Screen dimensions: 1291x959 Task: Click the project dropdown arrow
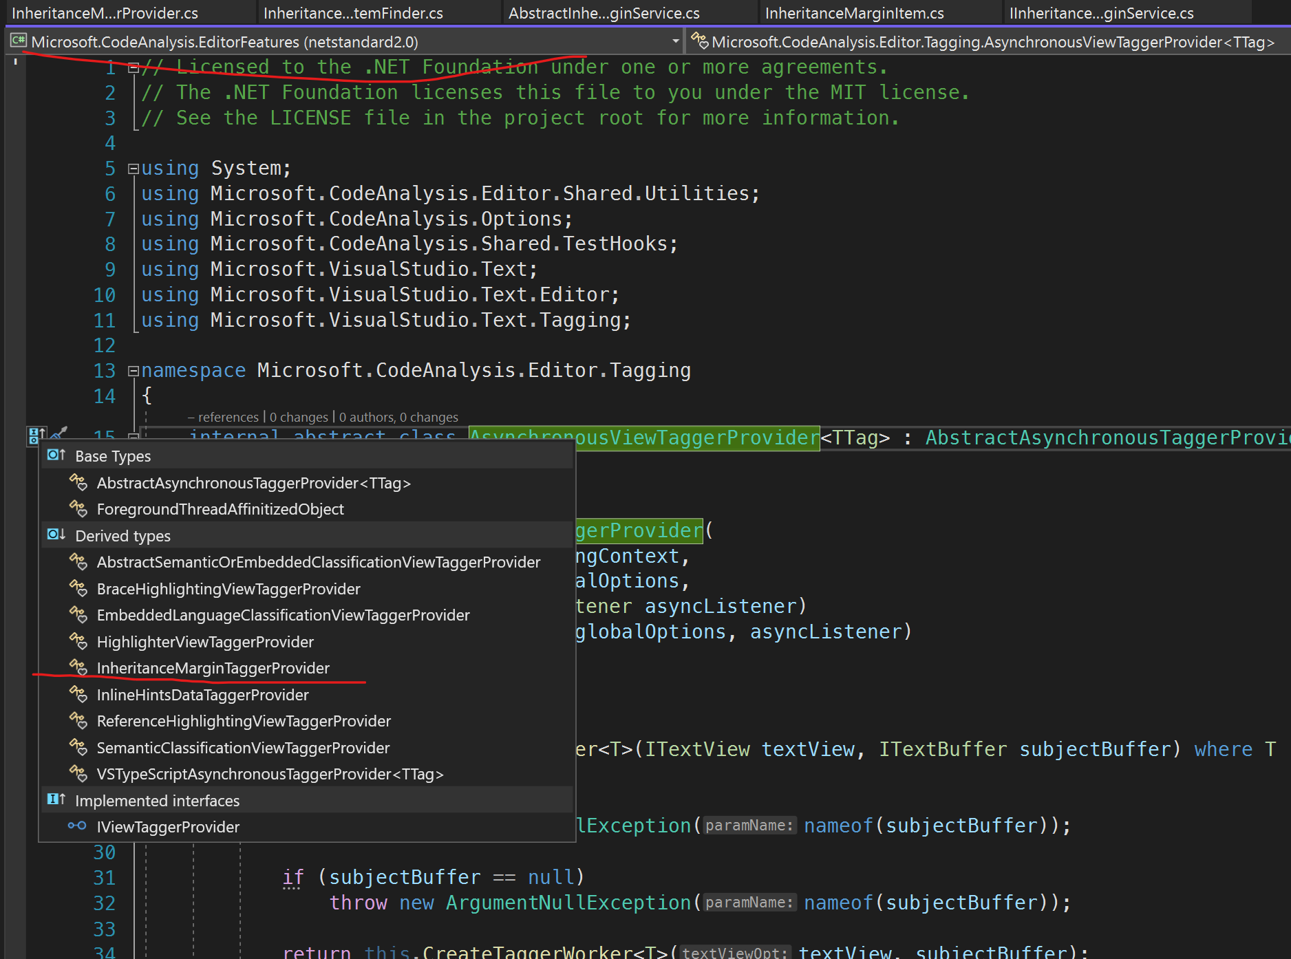(675, 42)
